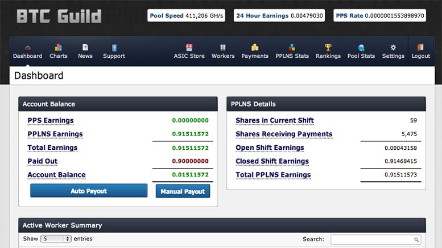Viewport: 442px width, 248px height.
Task: Select the closed shift value 0.91468415
Action: (x=400, y=161)
